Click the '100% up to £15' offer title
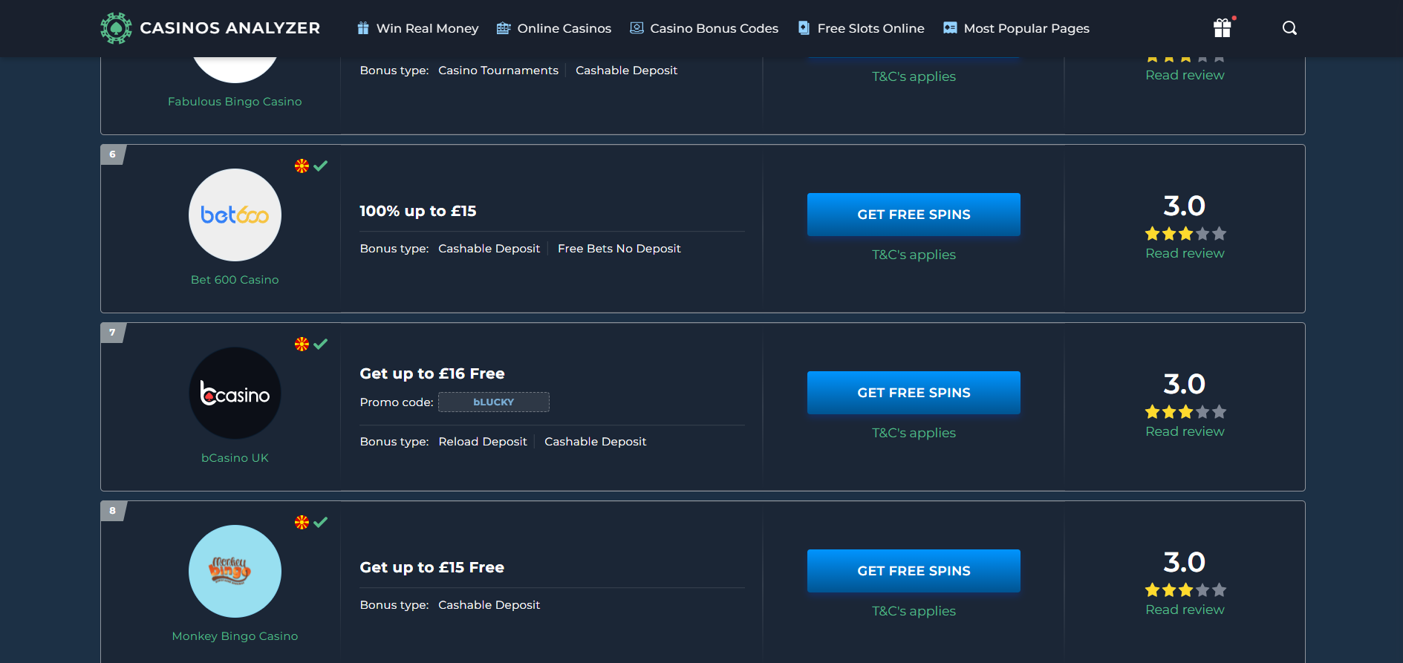Viewport: 1403px width, 663px height. (x=418, y=211)
